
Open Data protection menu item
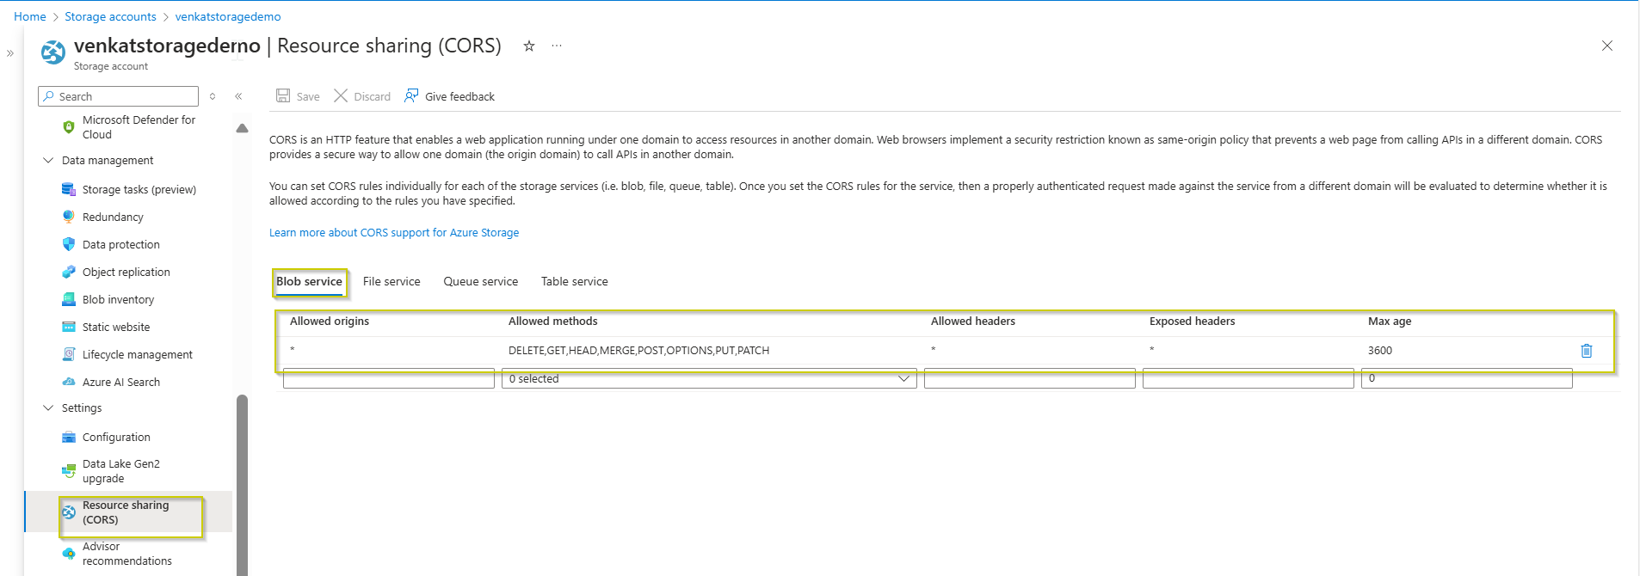pos(121,244)
